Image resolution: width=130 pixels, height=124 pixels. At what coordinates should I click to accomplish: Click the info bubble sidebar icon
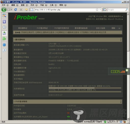point(4,50)
